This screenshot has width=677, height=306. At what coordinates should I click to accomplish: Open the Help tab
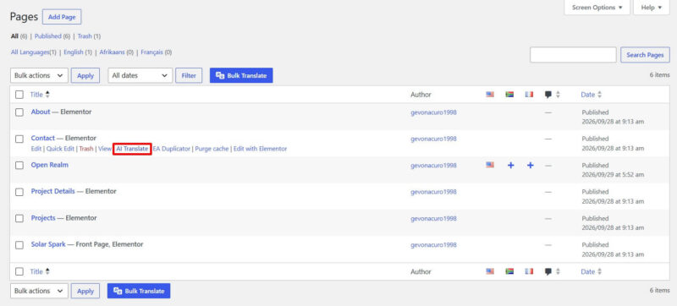coord(651,8)
